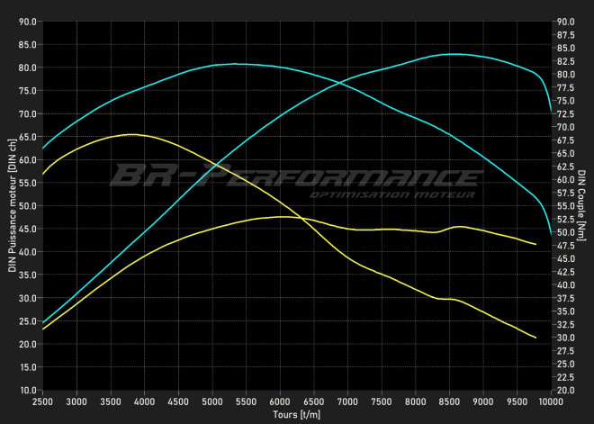Click the 10000 label on the x-axis
This screenshot has height=424, width=594.
pyautogui.click(x=551, y=401)
